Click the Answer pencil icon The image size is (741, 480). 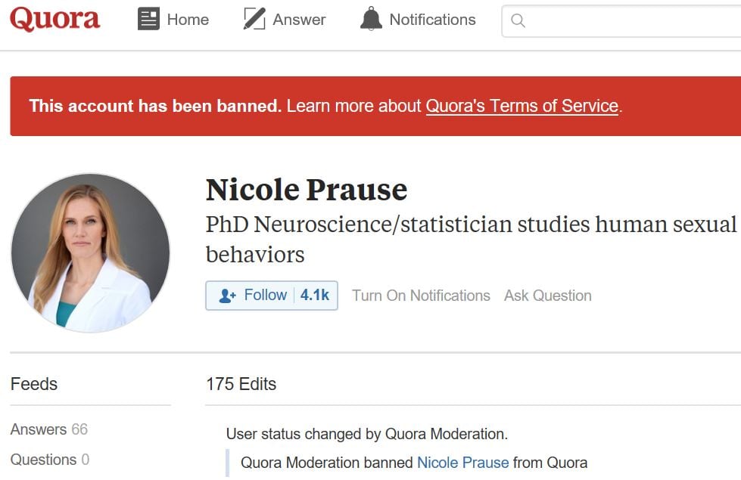tap(254, 20)
